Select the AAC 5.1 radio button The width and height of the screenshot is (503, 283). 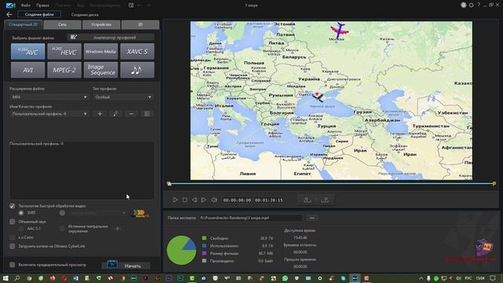click(21, 229)
